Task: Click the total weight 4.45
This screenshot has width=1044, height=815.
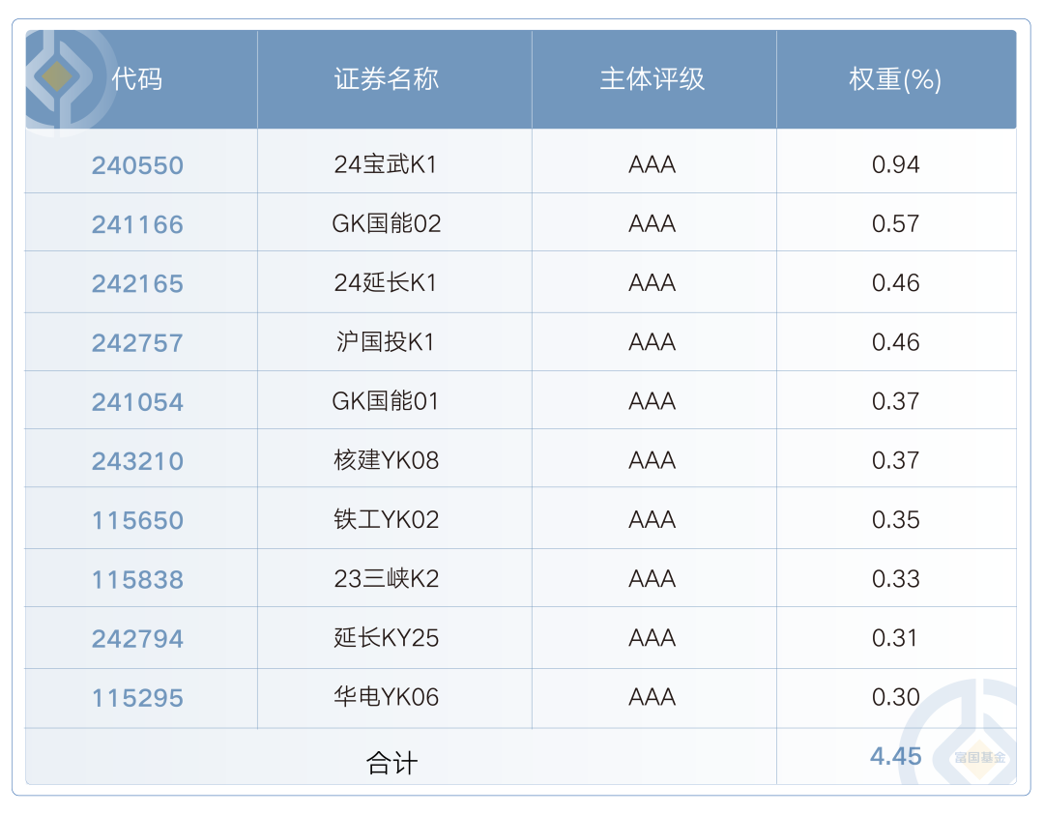Action: coord(895,756)
